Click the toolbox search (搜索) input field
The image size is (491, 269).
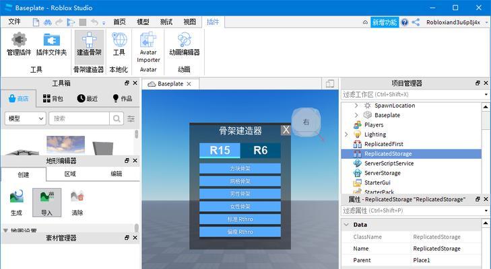[79, 118]
